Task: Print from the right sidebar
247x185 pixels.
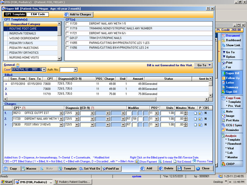Action: click(x=227, y=63)
